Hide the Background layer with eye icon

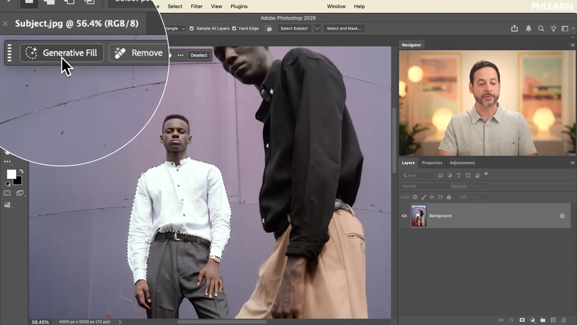tap(404, 216)
